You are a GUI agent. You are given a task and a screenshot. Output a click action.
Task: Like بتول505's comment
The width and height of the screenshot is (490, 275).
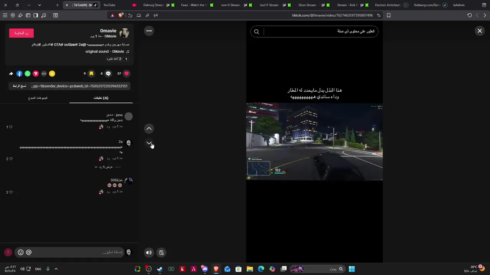tap(11, 192)
